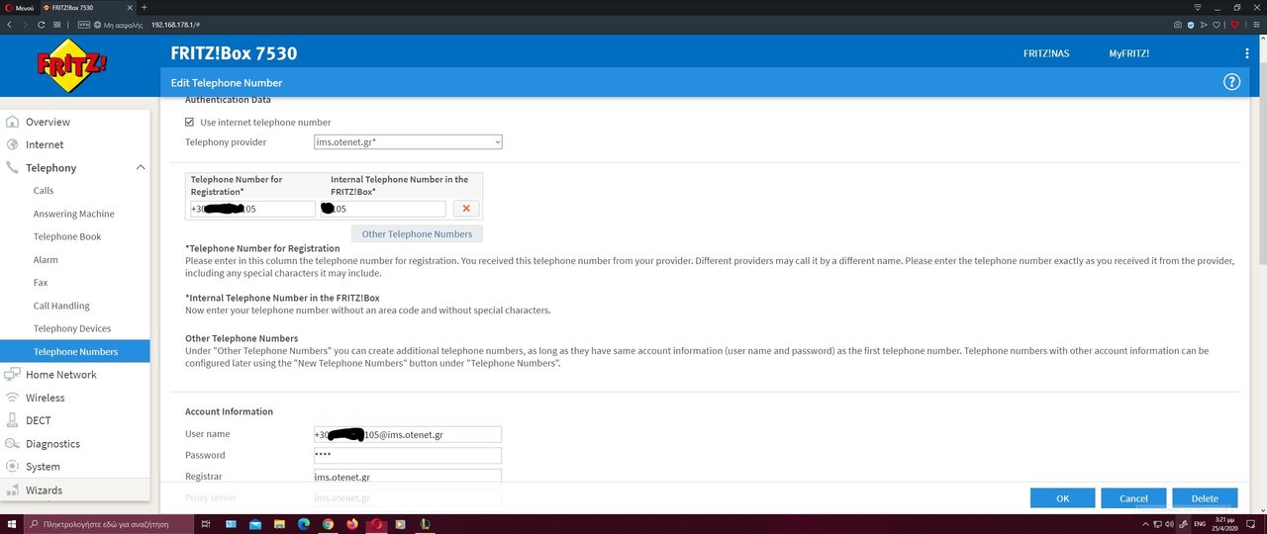
Task: Open the Telephony Devices page
Action: [x=72, y=328]
